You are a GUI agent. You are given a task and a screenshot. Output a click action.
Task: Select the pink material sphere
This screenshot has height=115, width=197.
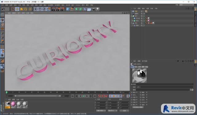13,104
